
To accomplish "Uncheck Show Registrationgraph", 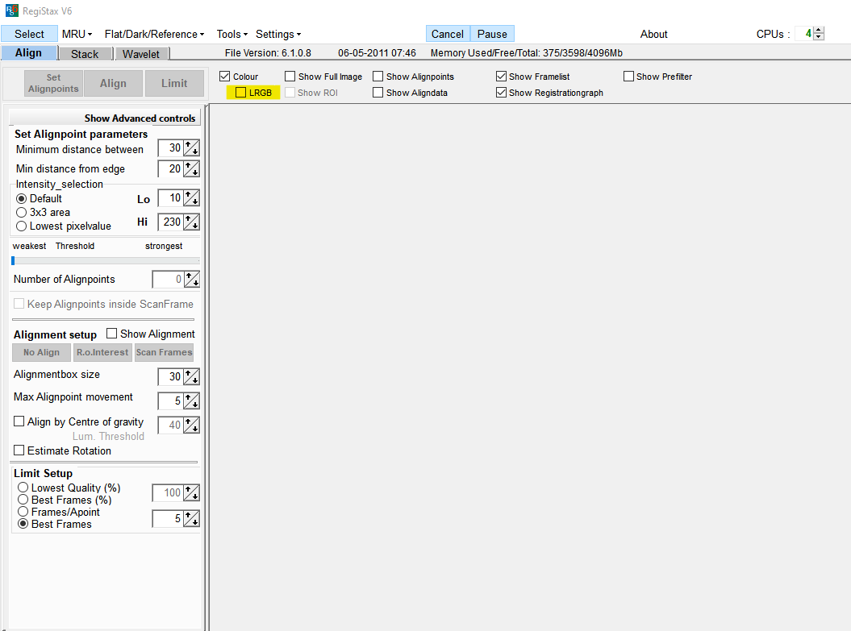I will [501, 93].
